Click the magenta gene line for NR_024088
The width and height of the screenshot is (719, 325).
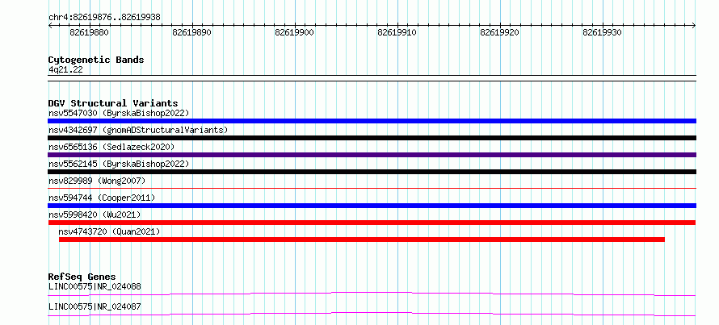pos(372,294)
